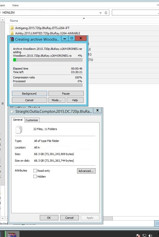The height and width of the screenshot is (237, 159).
Task: Open the View ribbon tab
Action: coord(15,5)
